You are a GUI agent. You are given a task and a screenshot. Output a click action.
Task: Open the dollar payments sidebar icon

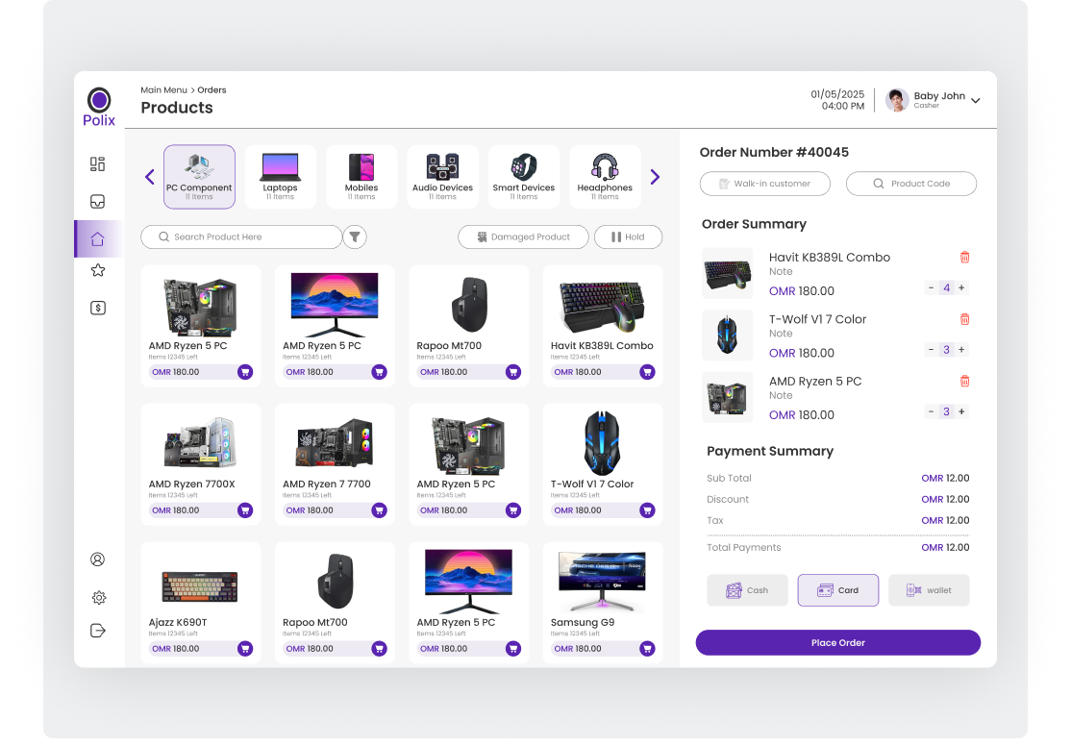pyautogui.click(x=98, y=308)
